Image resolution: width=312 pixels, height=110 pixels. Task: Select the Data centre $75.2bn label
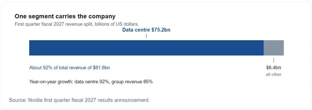146,30
